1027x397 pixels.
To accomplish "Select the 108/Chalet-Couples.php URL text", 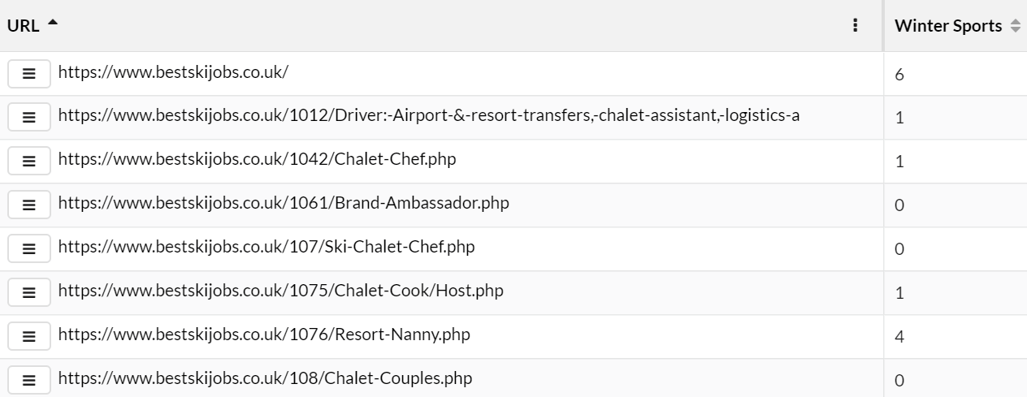I will pos(265,378).
